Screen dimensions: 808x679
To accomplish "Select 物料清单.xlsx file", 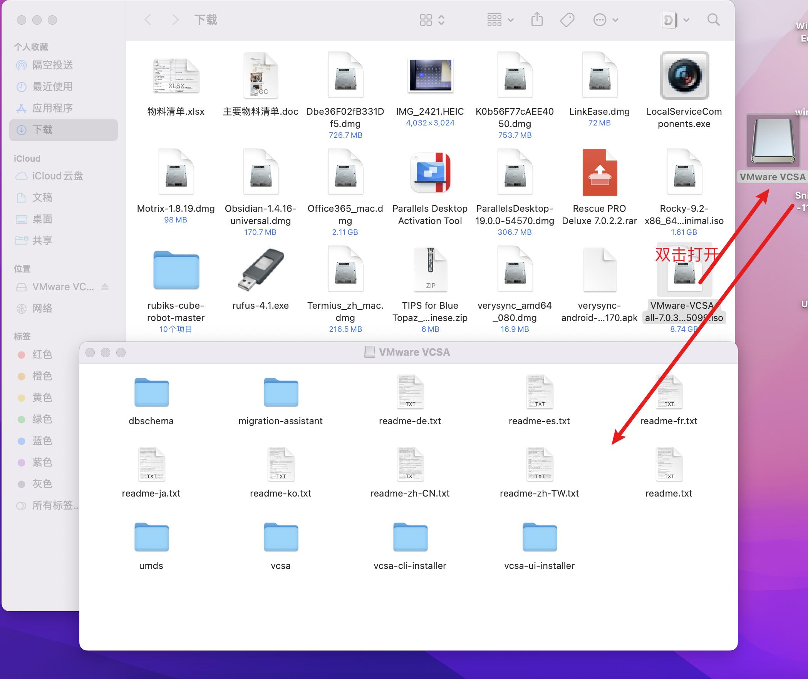I will click(176, 76).
